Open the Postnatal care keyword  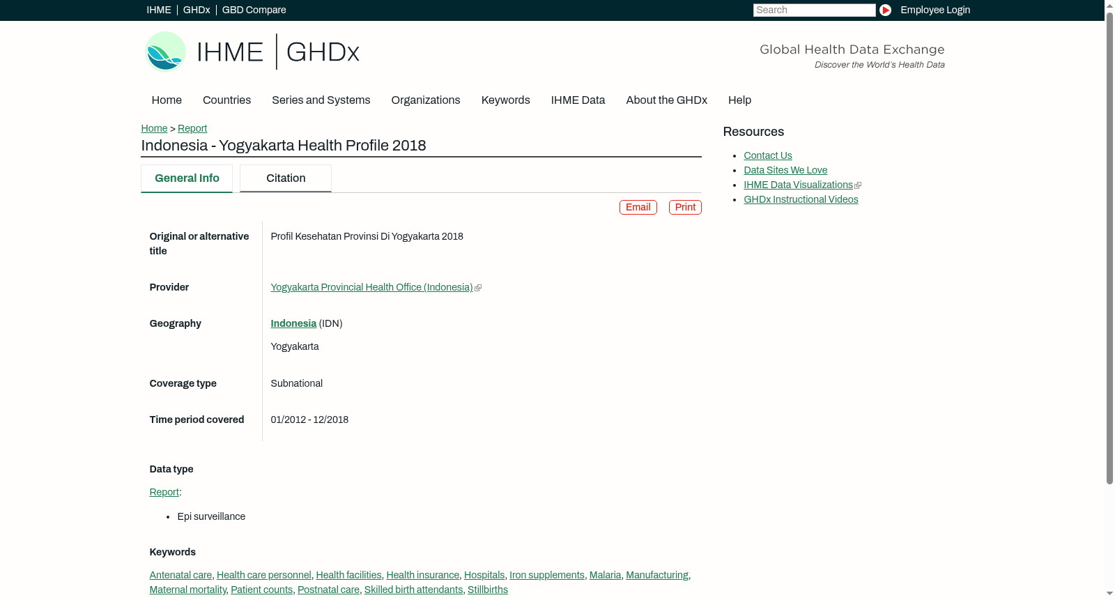[x=328, y=590]
